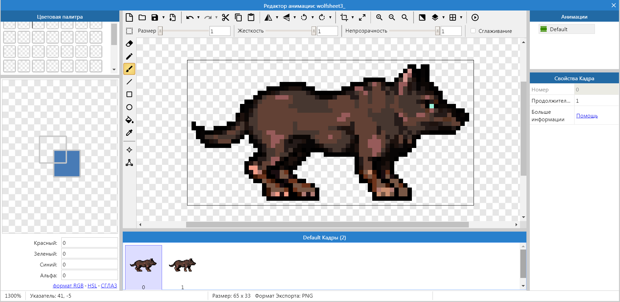Select the Line tool
620x302 pixels.
pos(129,82)
